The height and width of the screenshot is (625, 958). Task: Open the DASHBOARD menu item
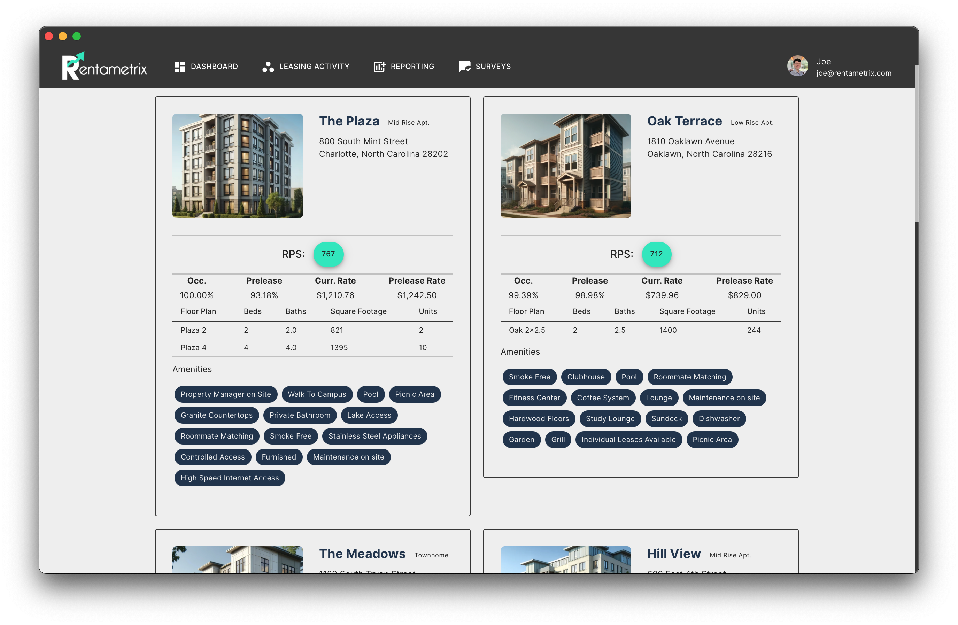click(x=214, y=67)
